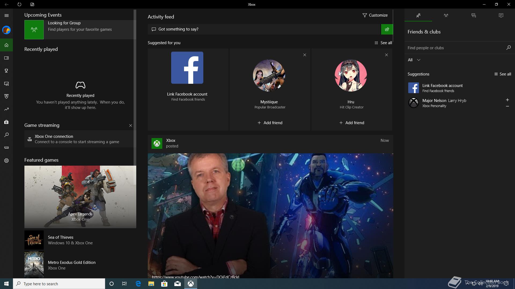Open the Customize feed filter
The image size is (515, 289).
click(375, 15)
